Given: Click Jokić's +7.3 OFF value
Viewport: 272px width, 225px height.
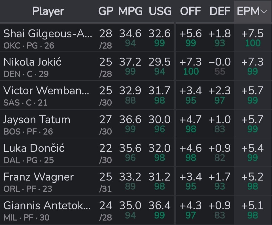Looking at the screenshot, I should [x=190, y=62].
